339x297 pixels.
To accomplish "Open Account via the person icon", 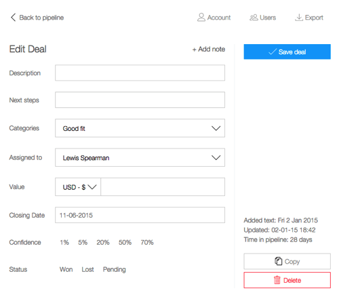I will (x=201, y=17).
